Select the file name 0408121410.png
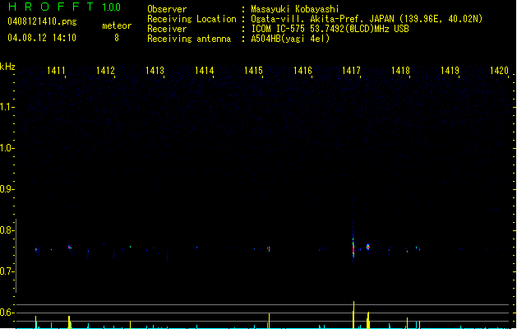The height and width of the screenshot is (329, 517). pyautogui.click(x=42, y=21)
